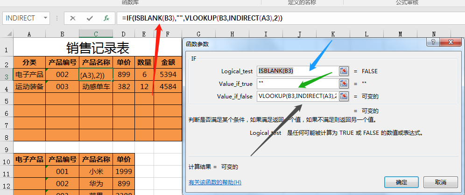Image resolution: width=465 pixels, height=195 pixels.
Task: Click cell D4 containing 382
Action: 124,86
